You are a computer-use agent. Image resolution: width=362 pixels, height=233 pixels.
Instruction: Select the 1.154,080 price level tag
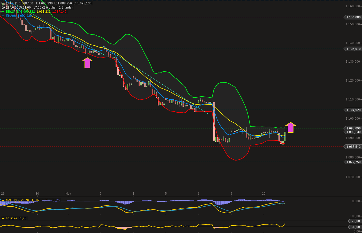point(353,17)
